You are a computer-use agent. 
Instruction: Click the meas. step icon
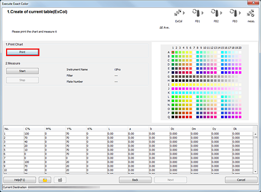pos(250,13)
